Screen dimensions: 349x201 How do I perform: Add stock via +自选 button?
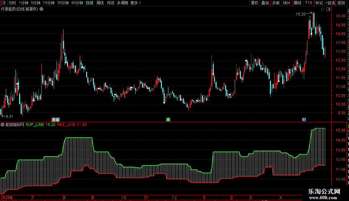coord(330,3)
